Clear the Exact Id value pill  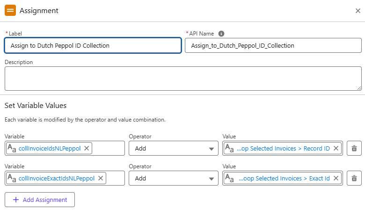[x=336, y=179]
